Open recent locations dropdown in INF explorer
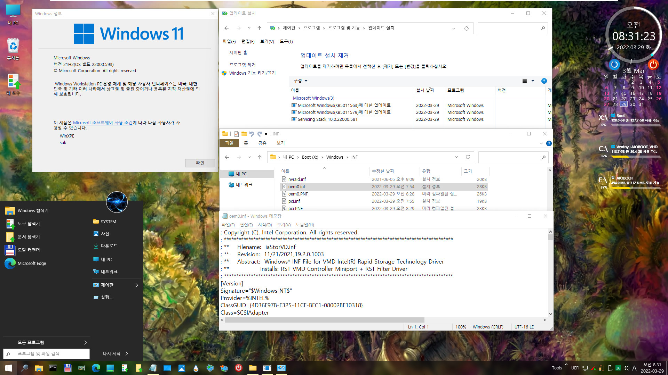Viewport: 668px width, 375px height. [x=249, y=157]
